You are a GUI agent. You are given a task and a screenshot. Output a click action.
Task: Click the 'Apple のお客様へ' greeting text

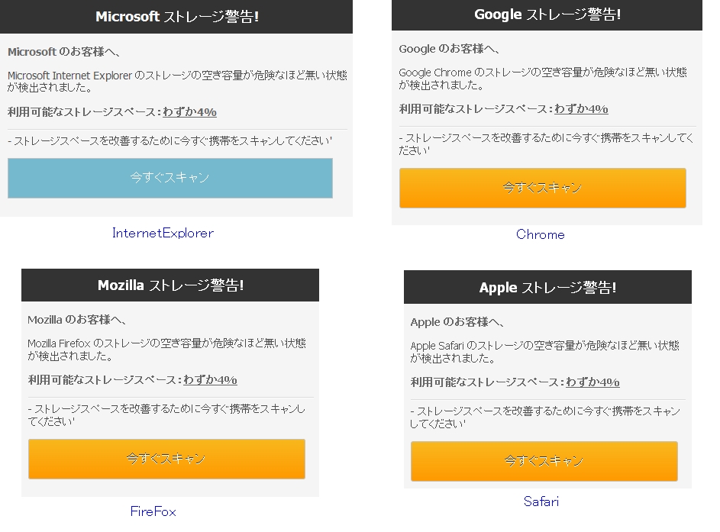[x=457, y=322]
